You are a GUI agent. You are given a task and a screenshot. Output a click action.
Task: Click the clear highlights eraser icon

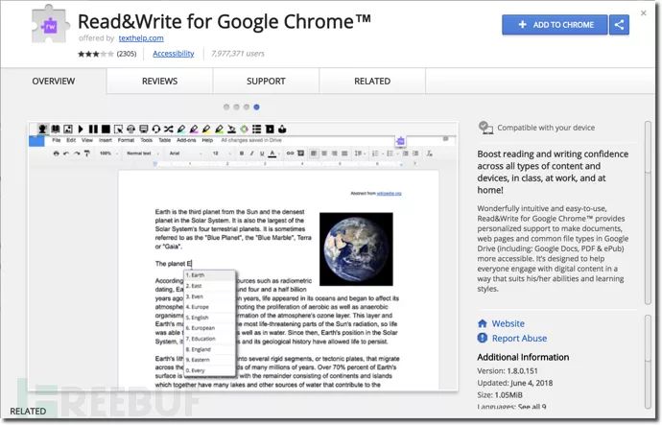pos(231,129)
